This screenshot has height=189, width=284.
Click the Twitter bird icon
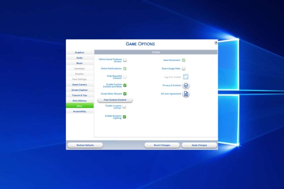186,77
